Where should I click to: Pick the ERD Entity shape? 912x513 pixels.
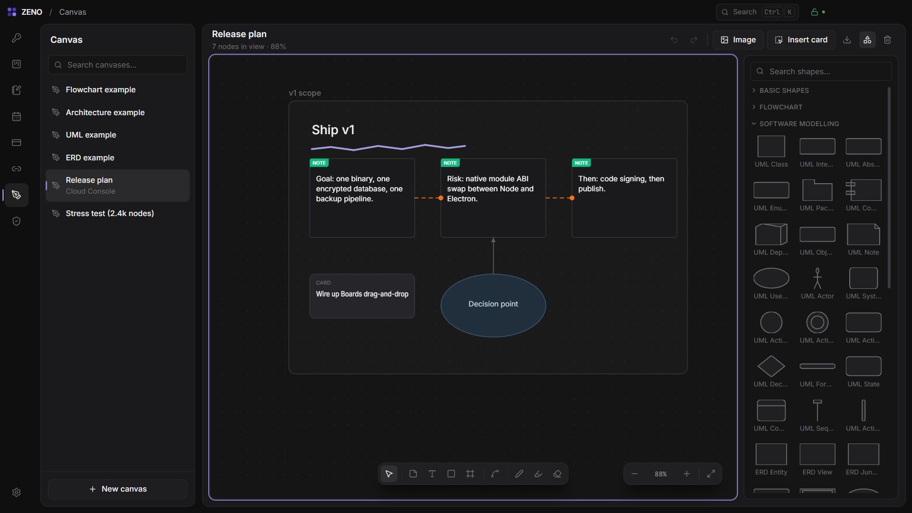click(x=771, y=460)
